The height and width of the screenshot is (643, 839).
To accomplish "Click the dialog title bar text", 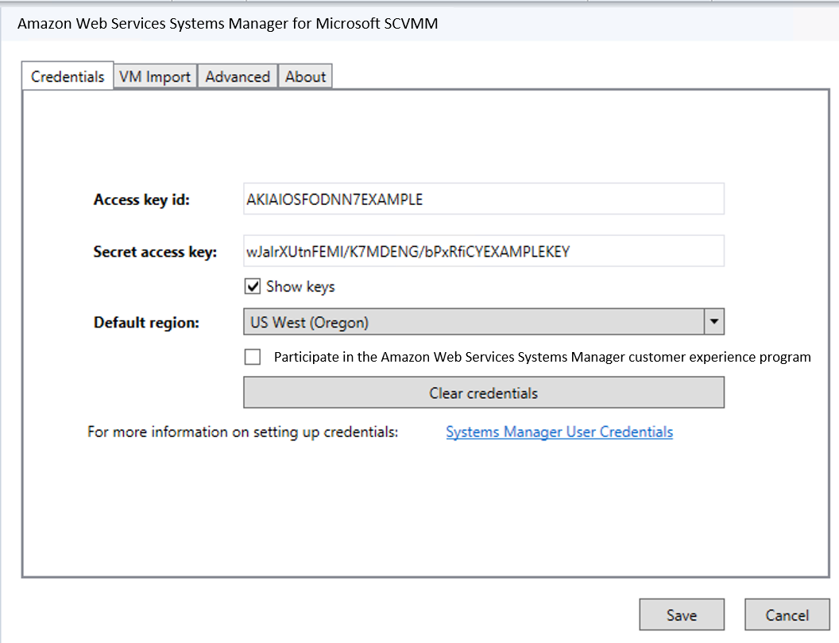I will coord(226,24).
